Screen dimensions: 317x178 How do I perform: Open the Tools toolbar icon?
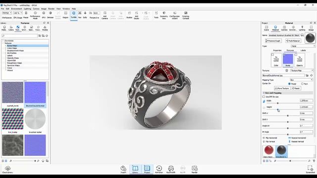pyautogui.click(x=156, y=15)
